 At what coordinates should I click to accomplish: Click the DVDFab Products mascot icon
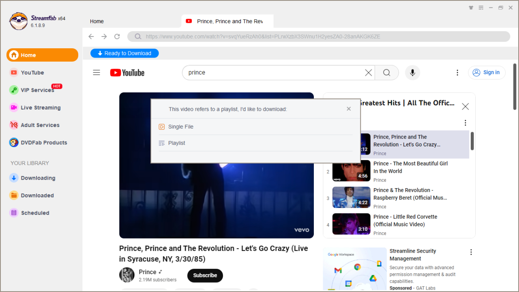pos(14,142)
